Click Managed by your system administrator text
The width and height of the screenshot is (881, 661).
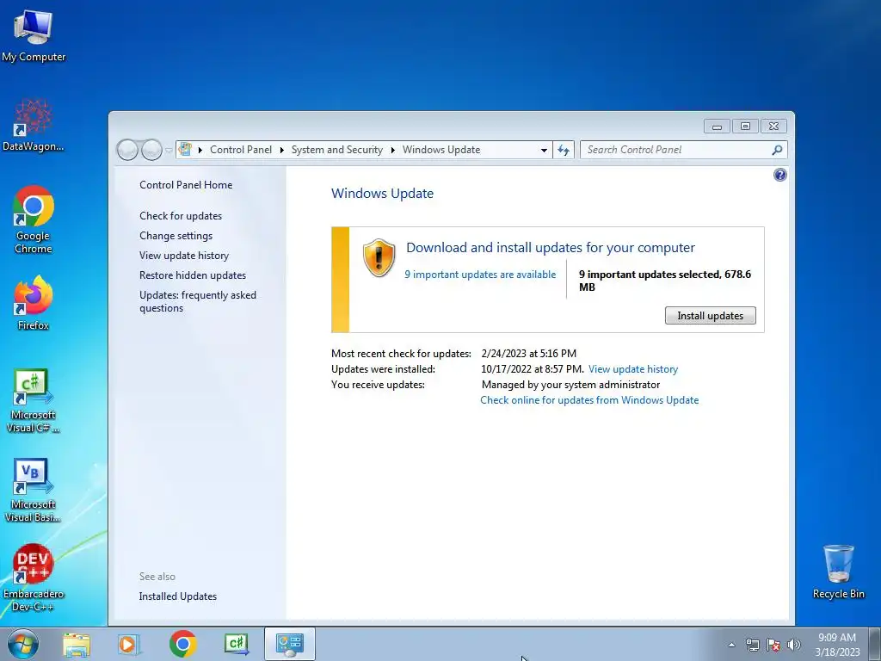(570, 385)
